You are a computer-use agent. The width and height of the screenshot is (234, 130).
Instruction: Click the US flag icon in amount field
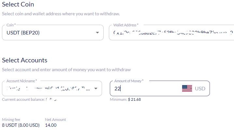pyautogui.click(x=187, y=88)
